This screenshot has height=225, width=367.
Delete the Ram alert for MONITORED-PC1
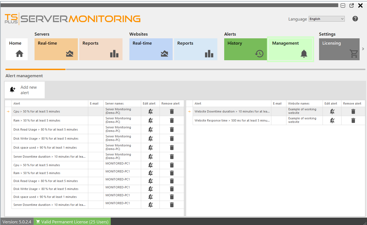pyautogui.click(x=172, y=173)
